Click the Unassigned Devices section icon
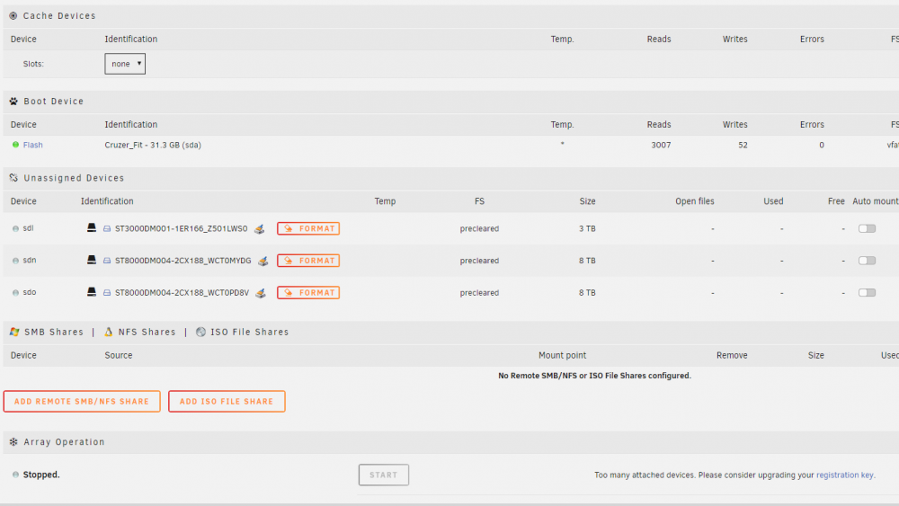Image resolution: width=899 pixels, height=506 pixels. (x=13, y=178)
